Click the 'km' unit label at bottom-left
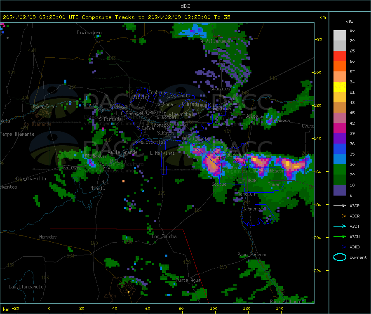The width and height of the screenshot is (371, 314). (6, 309)
